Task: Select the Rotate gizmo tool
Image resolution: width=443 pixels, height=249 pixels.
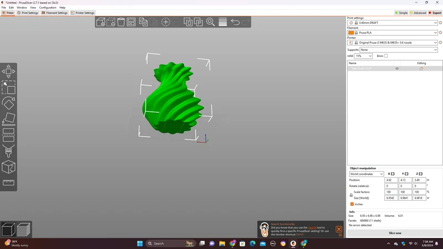Action: click(8, 103)
